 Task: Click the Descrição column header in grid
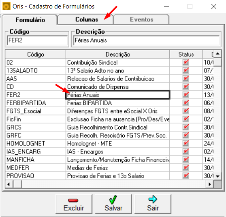click(118, 54)
